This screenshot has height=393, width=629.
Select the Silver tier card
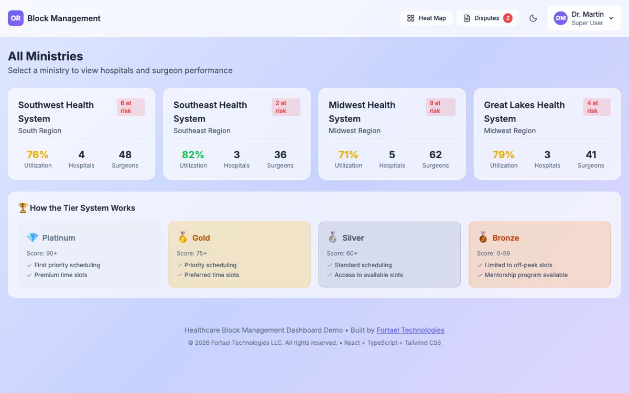coord(389,255)
